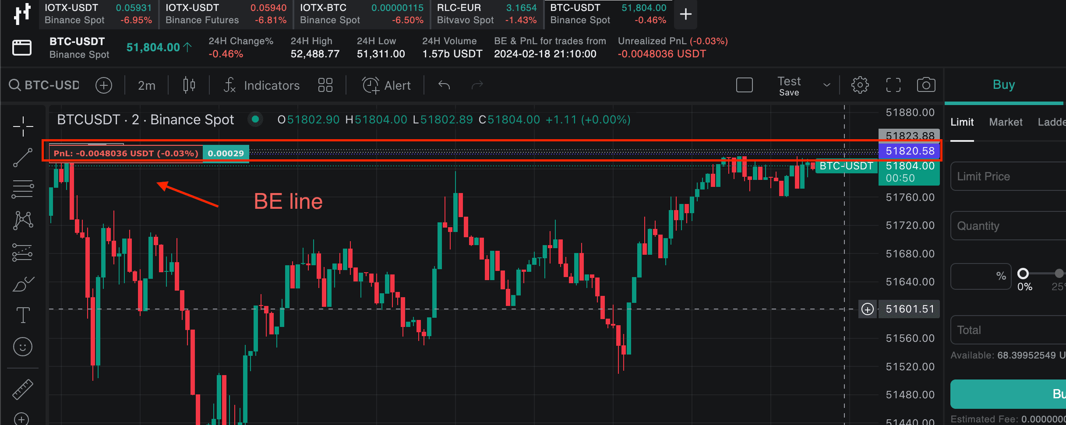The width and height of the screenshot is (1066, 425).
Task: Add a new market tab
Action: pos(686,14)
